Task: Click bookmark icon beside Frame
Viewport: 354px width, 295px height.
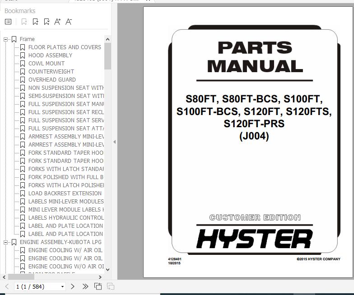Action: pyautogui.click(x=14, y=39)
